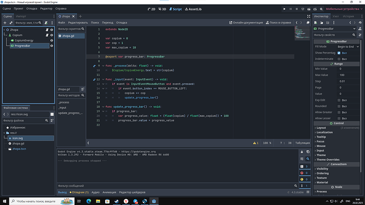This screenshot has width=365, height=205.
Task: Open the Редактор menu
Action: click(46, 8)
